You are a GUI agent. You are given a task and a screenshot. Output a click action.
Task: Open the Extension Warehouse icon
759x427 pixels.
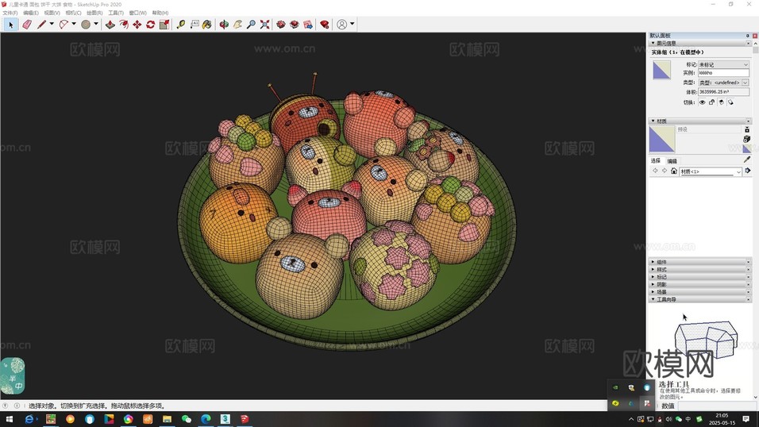[295, 24]
